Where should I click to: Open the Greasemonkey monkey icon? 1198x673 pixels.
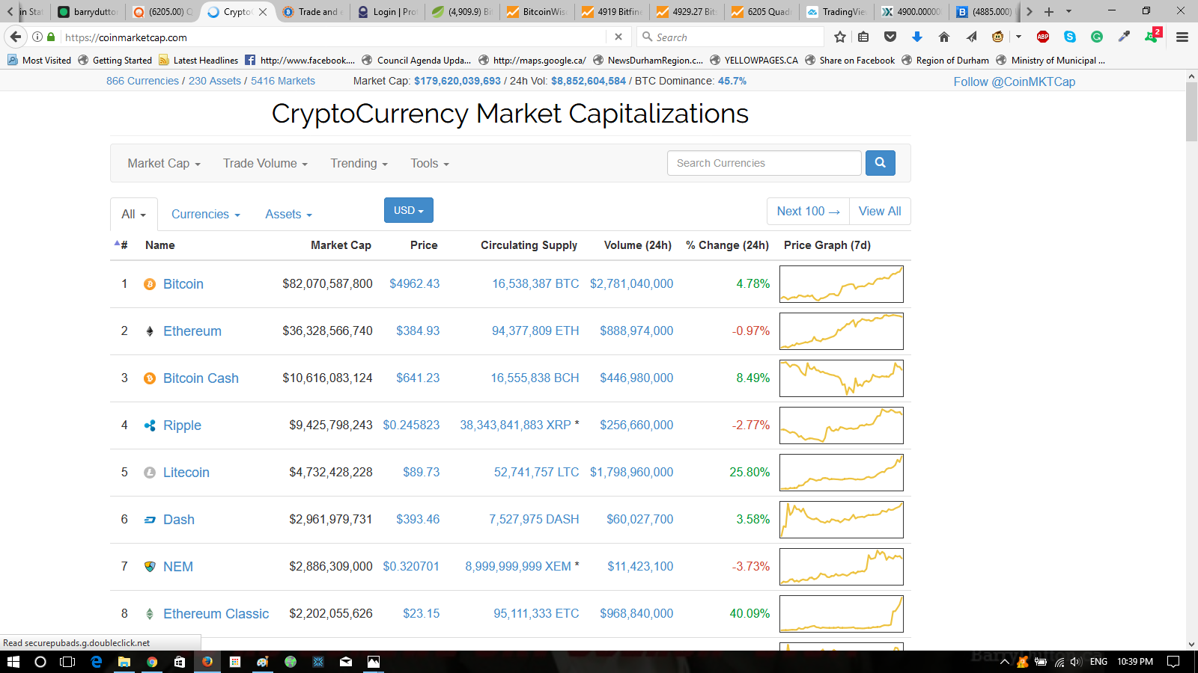[x=998, y=37]
